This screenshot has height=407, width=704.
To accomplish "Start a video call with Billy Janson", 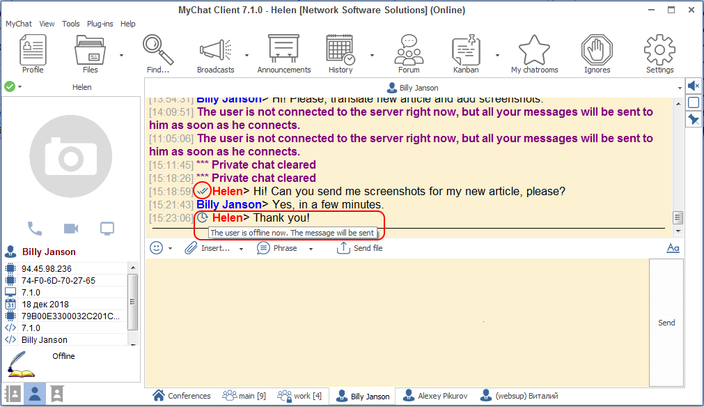I will point(70,228).
